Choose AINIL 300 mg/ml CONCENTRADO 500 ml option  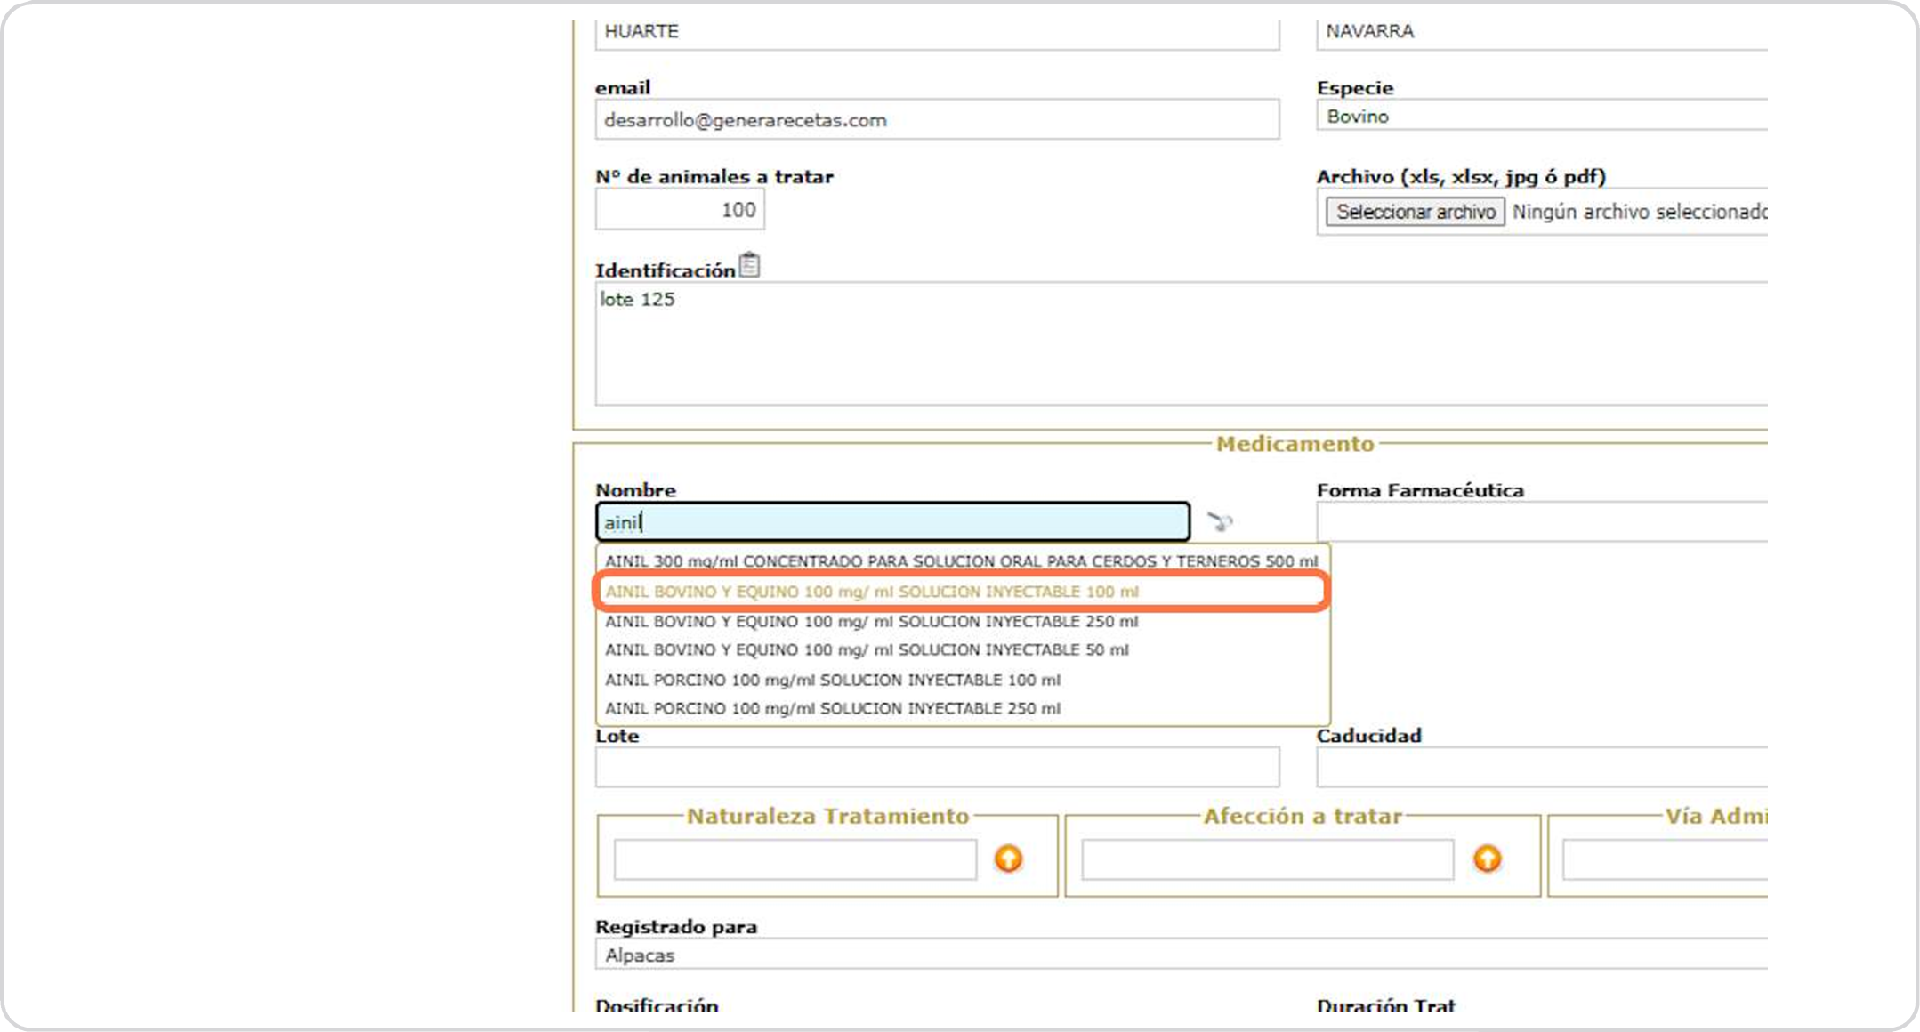click(961, 561)
